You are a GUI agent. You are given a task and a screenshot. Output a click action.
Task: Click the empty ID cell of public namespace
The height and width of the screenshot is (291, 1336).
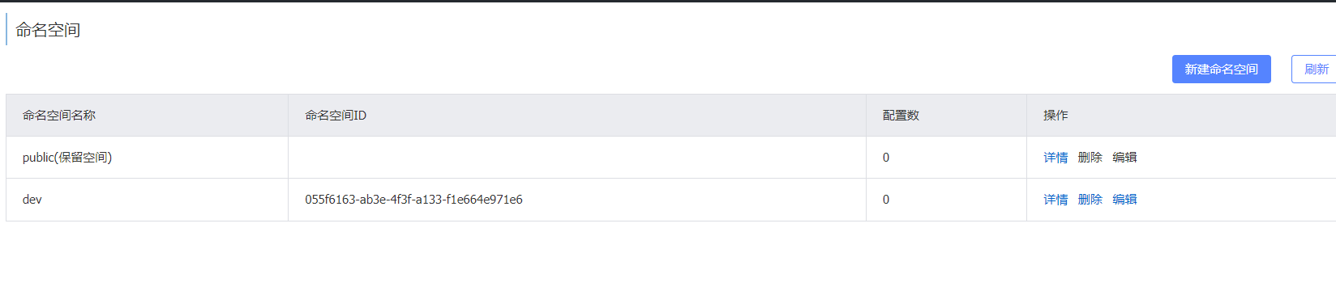tap(577, 158)
